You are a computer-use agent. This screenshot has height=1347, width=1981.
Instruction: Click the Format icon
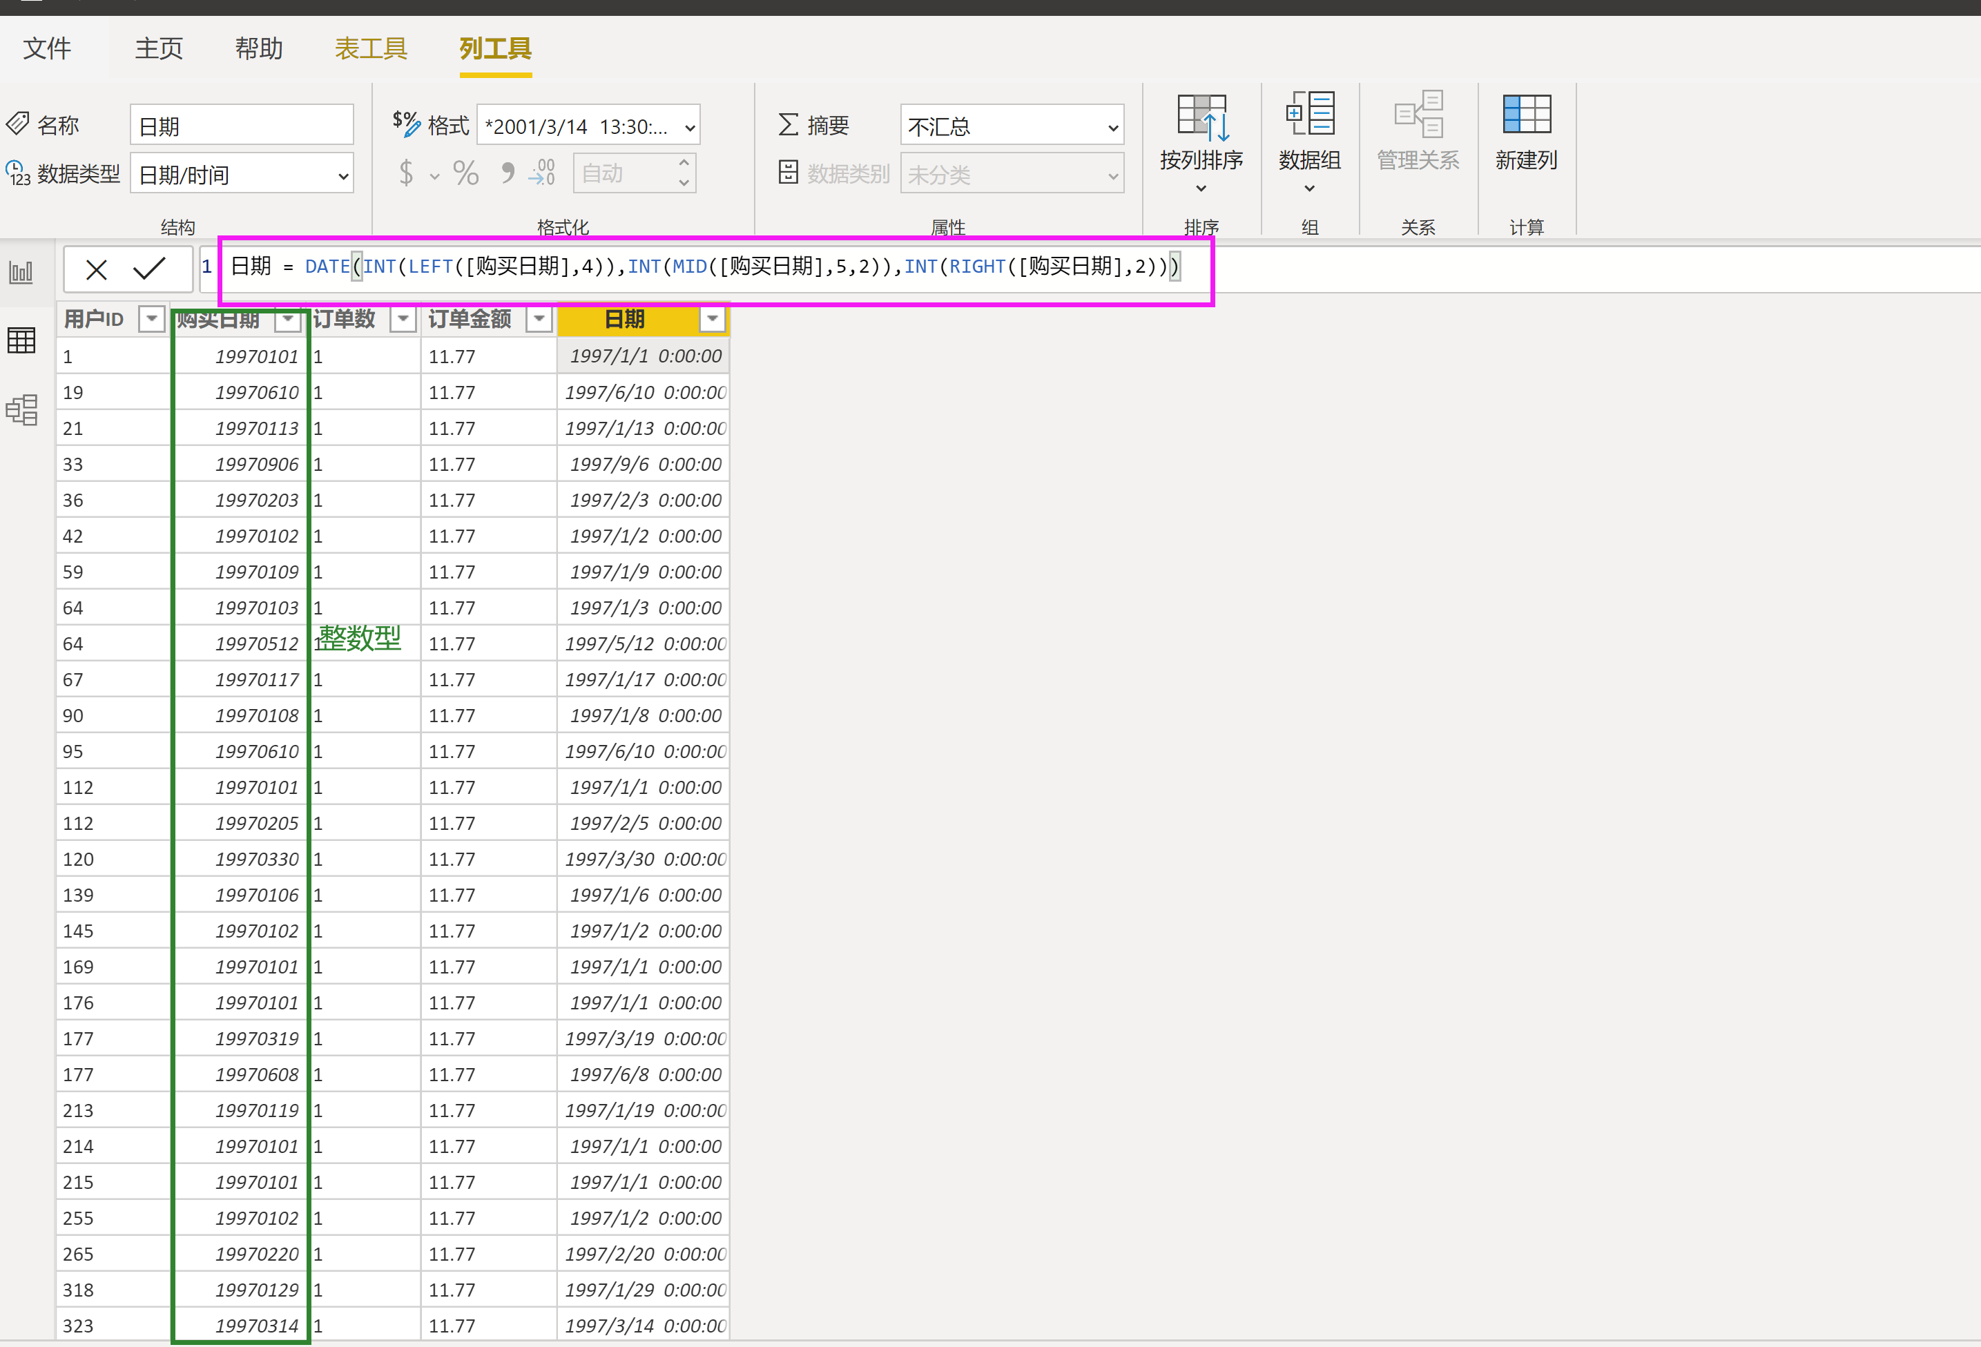pyautogui.click(x=407, y=124)
